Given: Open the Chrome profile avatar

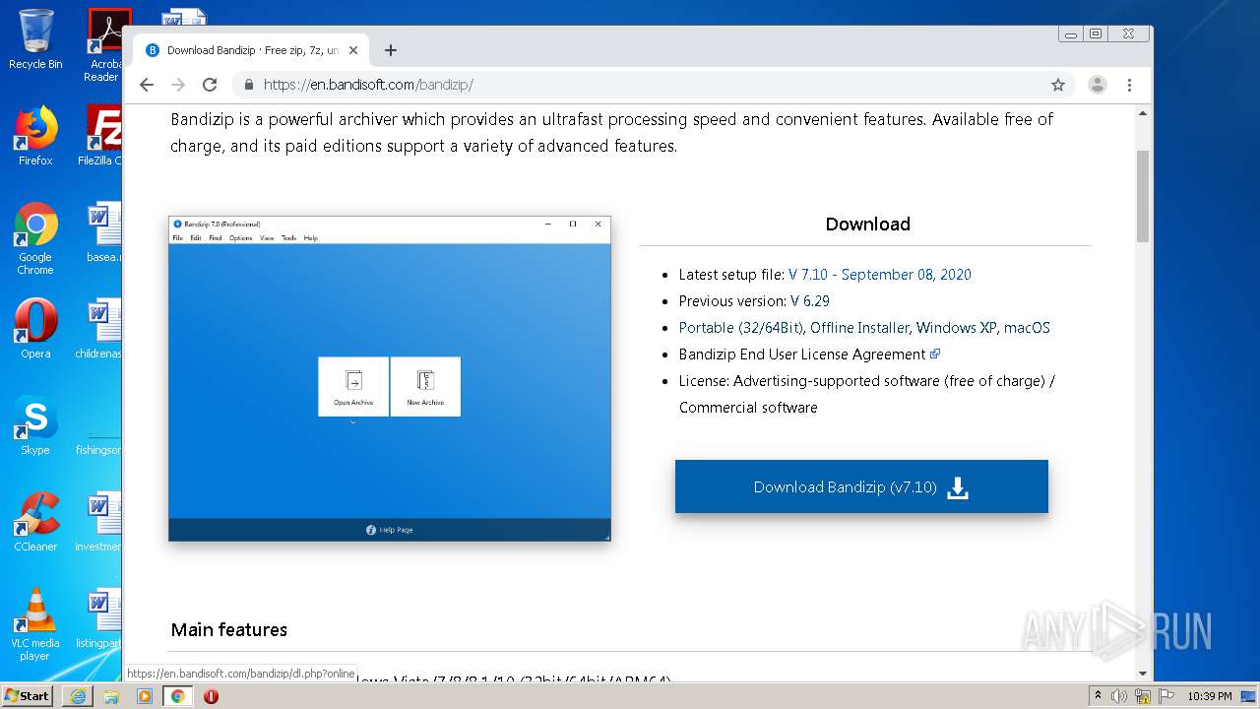Looking at the screenshot, I should click(x=1098, y=85).
